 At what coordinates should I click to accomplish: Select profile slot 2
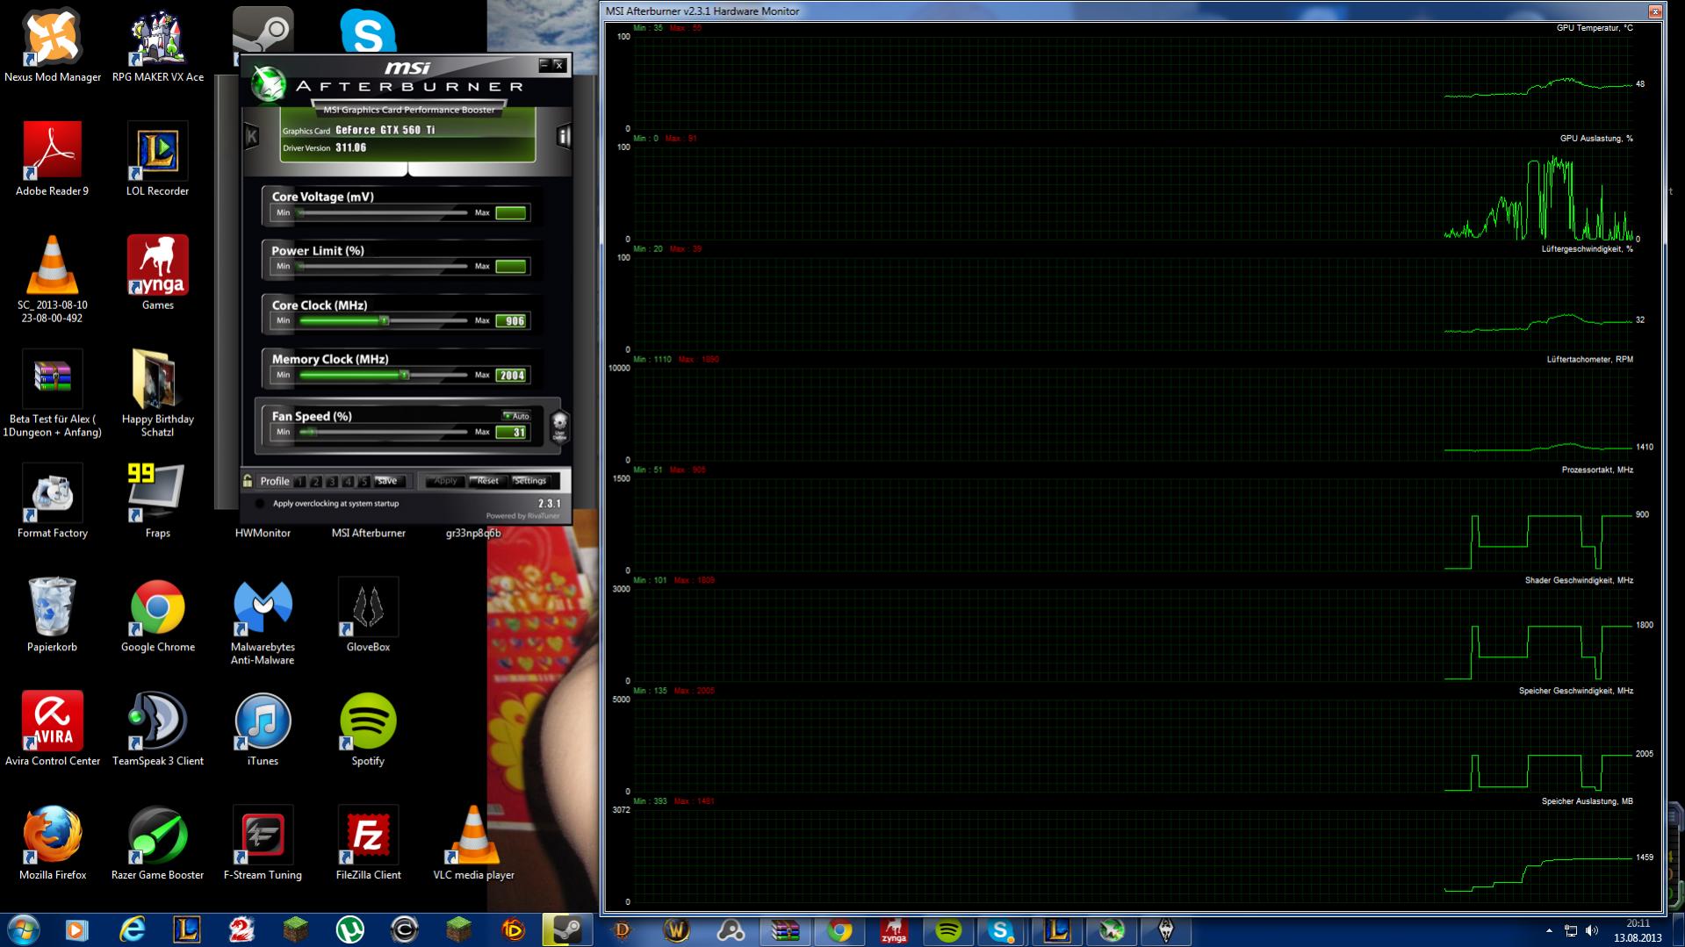pos(316,481)
